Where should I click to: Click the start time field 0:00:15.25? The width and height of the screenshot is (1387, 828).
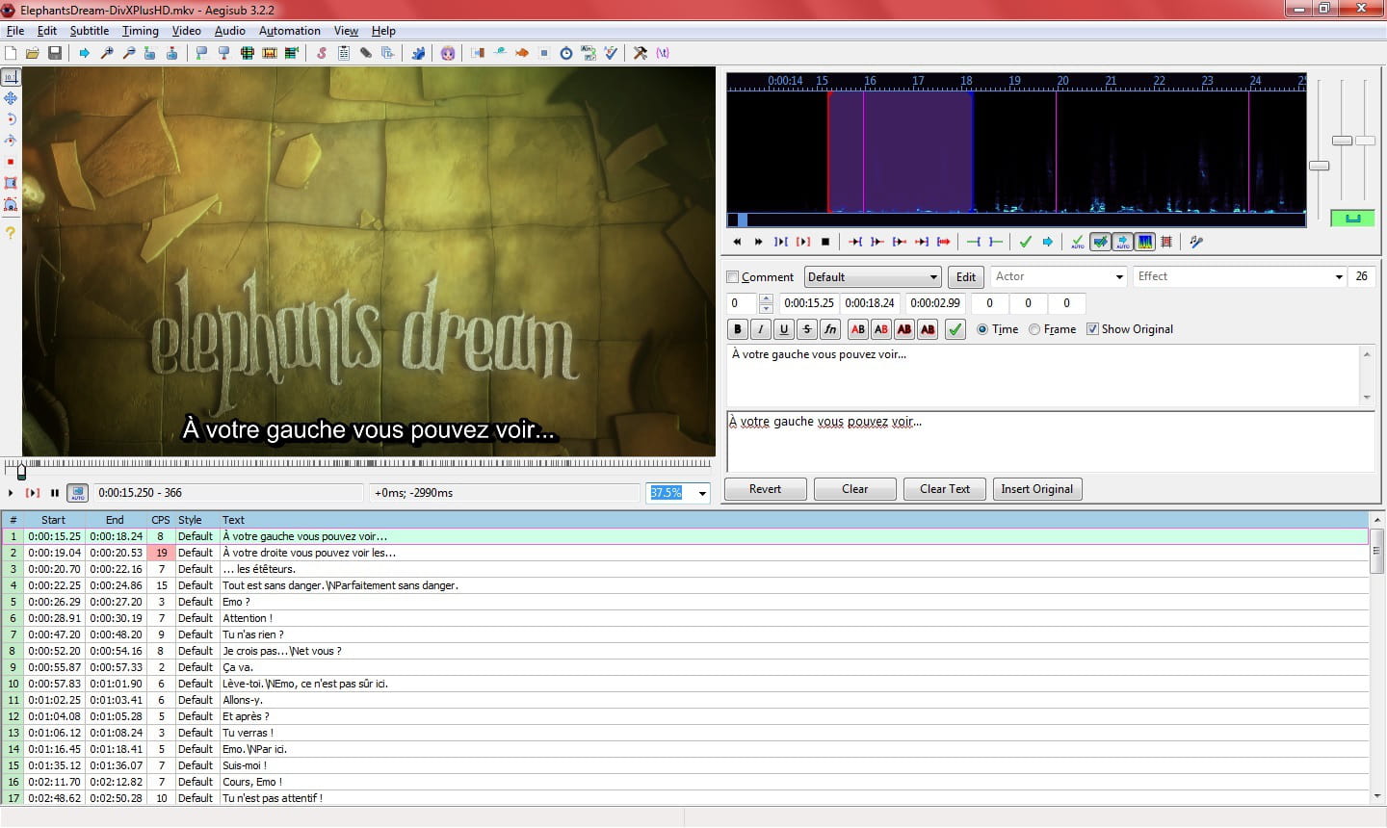pyautogui.click(x=809, y=303)
